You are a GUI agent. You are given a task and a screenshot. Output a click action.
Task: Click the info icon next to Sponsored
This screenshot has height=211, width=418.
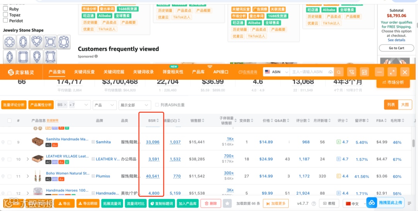[96, 56]
